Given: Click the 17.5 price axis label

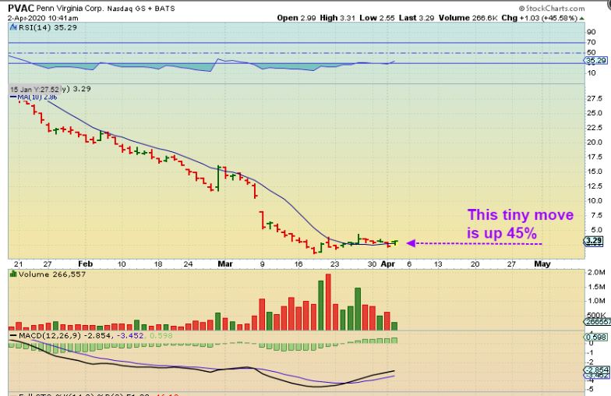Looking at the screenshot, I should point(594,157).
